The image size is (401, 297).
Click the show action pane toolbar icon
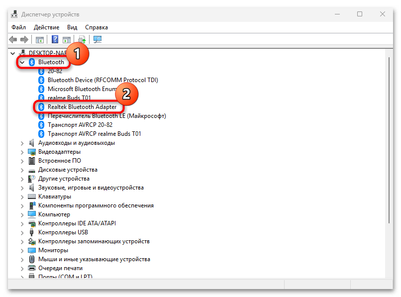tap(67, 40)
